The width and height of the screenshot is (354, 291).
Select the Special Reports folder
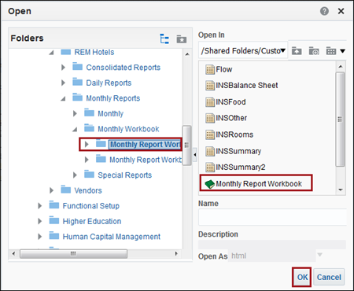(124, 175)
